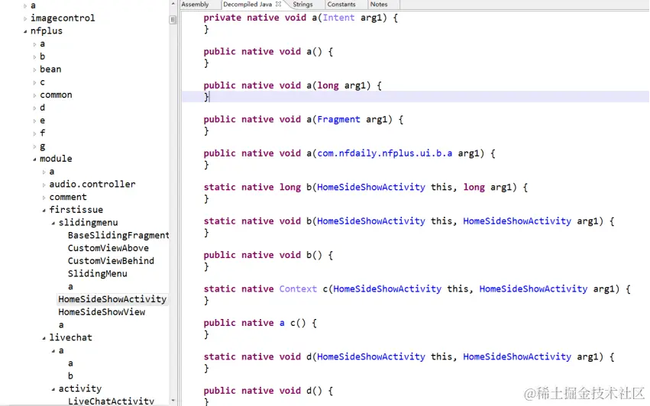This screenshot has height=406, width=650.
Task: Open the CustomViewAbove class
Action: click(x=108, y=248)
